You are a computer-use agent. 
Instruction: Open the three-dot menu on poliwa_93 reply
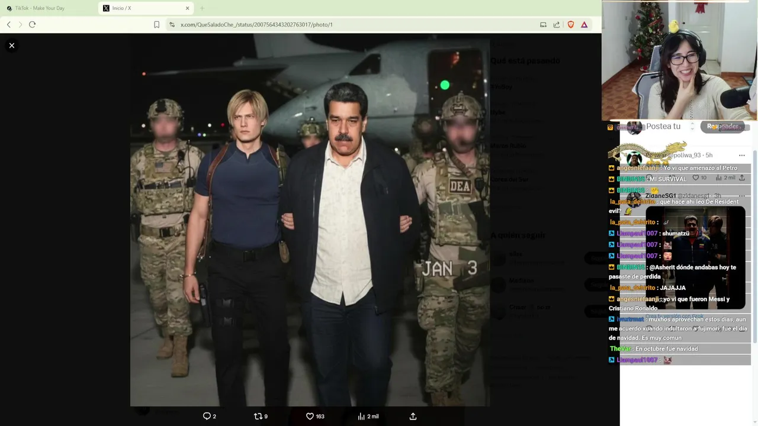[741, 155]
